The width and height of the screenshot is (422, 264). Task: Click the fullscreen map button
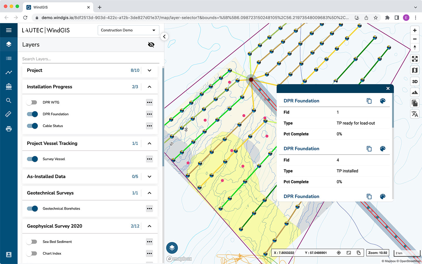click(x=415, y=59)
